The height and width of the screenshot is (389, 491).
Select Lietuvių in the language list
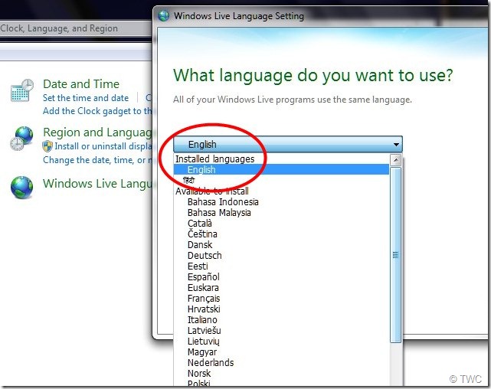coord(282,341)
